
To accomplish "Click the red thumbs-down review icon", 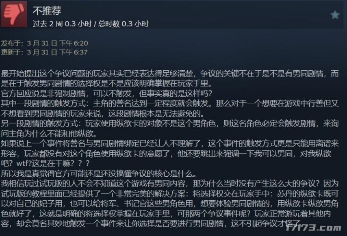I will click(14, 14).
